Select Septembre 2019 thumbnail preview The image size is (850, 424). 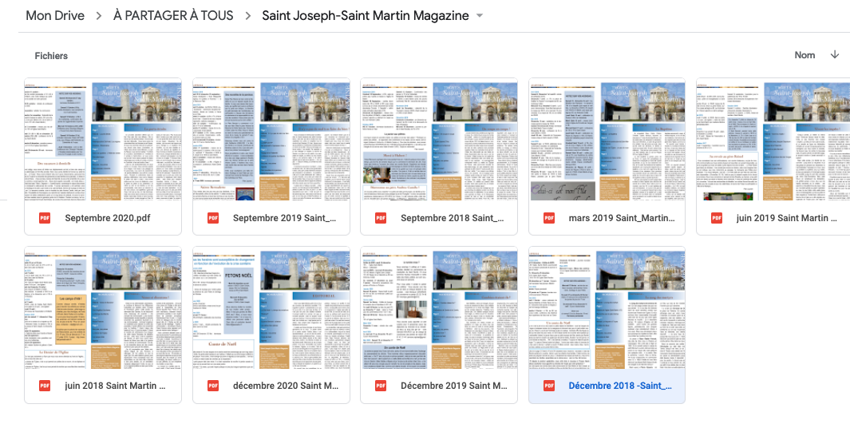tap(271, 140)
